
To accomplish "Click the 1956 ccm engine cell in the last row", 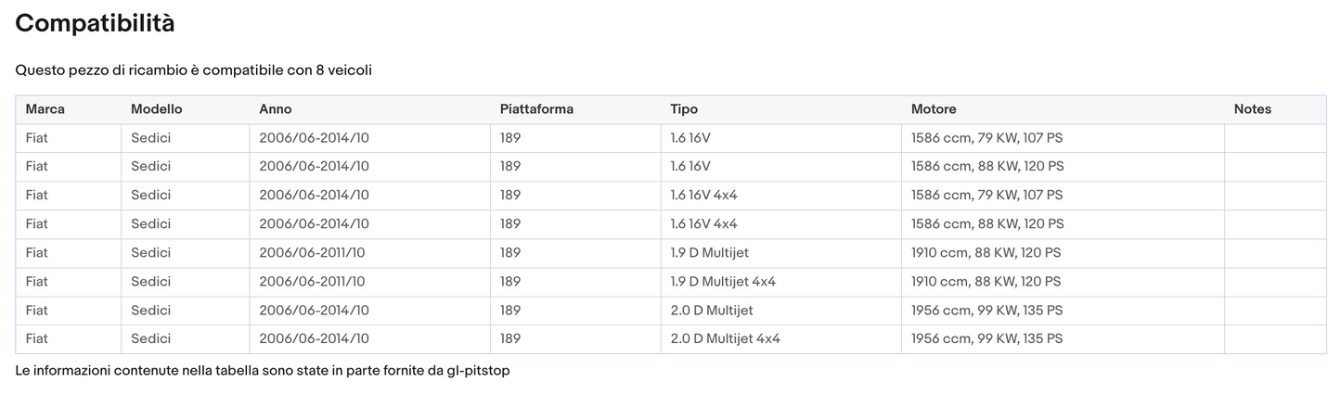I will 986,339.
